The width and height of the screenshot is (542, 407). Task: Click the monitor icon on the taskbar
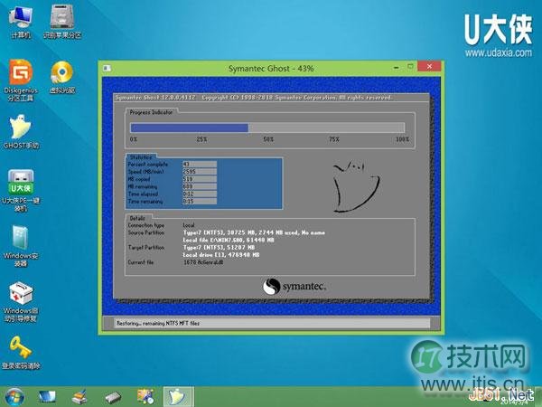(x=47, y=397)
